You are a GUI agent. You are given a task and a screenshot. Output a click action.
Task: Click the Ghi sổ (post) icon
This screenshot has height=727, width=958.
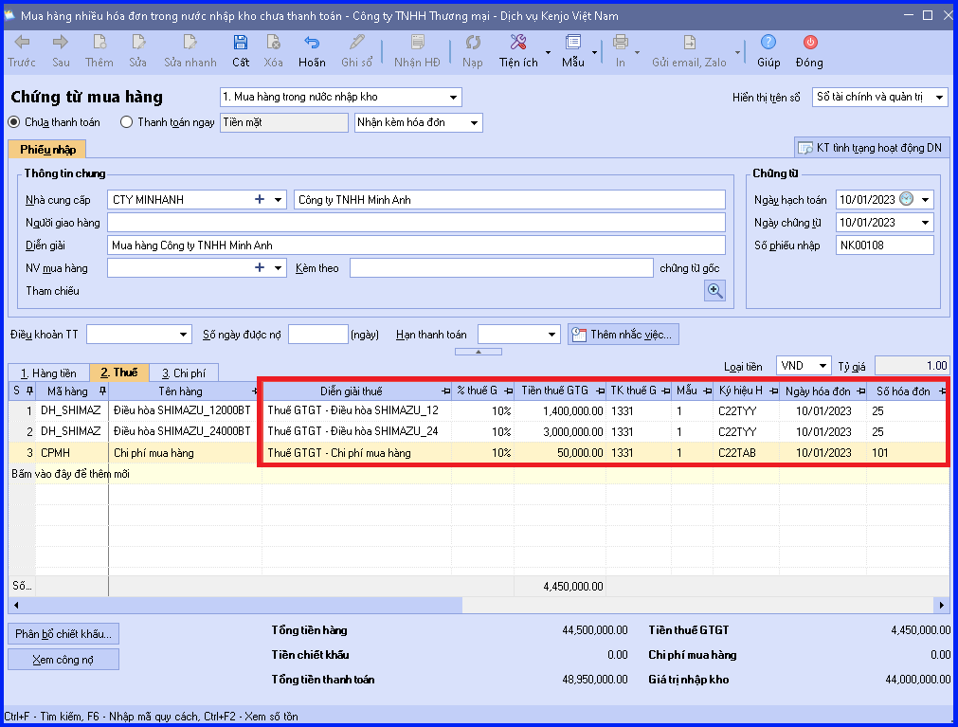pos(357,42)
